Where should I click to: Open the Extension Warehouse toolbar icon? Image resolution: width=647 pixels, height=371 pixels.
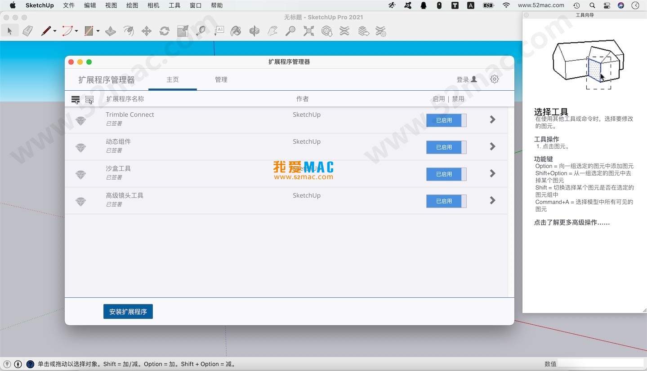click(344, 31)
